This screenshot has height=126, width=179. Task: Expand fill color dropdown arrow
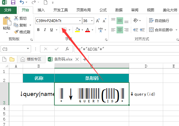click(x=82, y=30)
